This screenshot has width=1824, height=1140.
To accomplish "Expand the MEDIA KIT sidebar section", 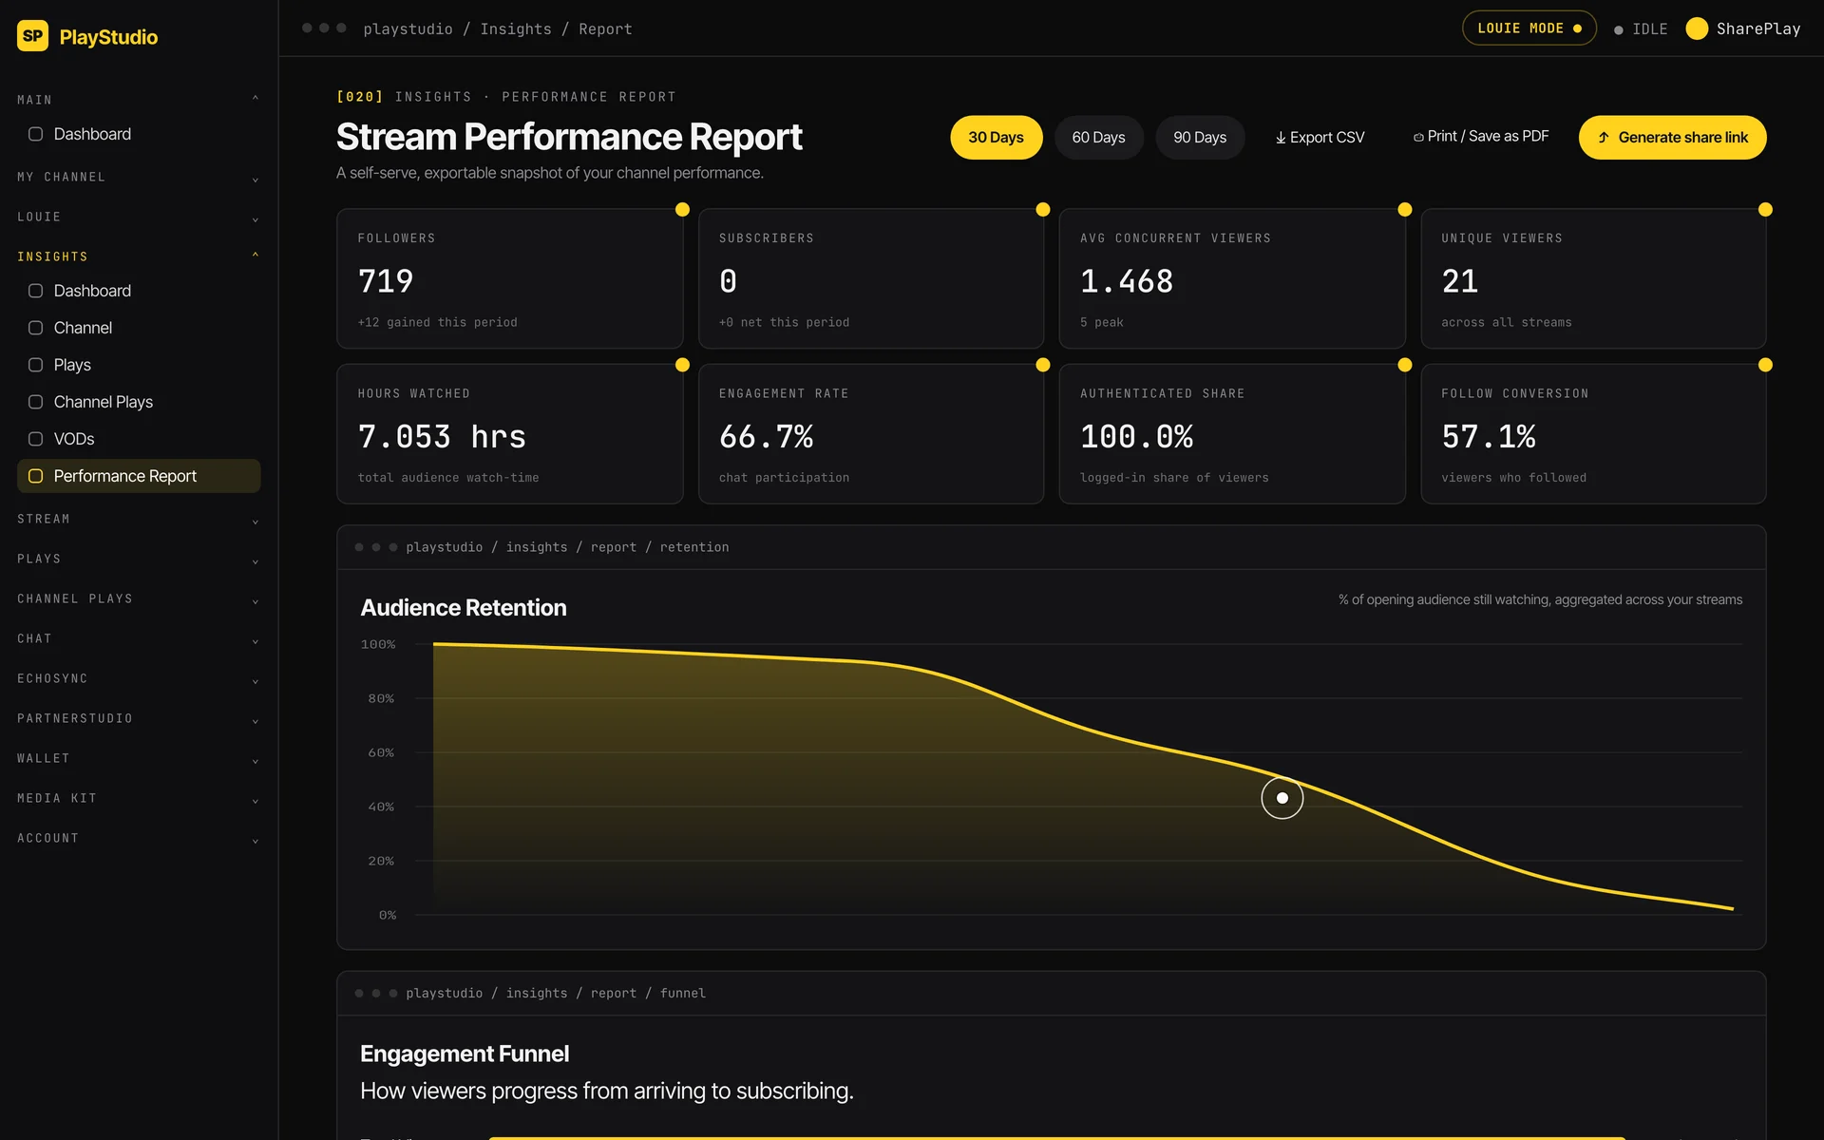I will click(x=138, y=799).
